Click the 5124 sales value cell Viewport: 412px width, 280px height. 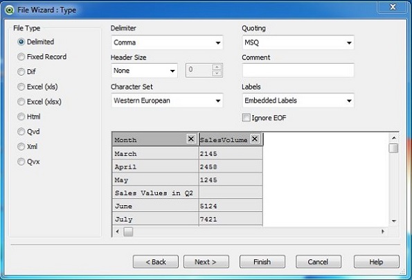point(231,206)
